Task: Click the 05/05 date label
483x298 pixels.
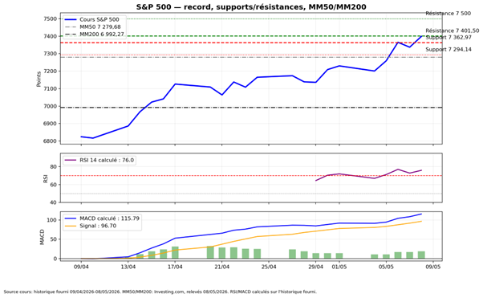Action: (x=386, y=267)
